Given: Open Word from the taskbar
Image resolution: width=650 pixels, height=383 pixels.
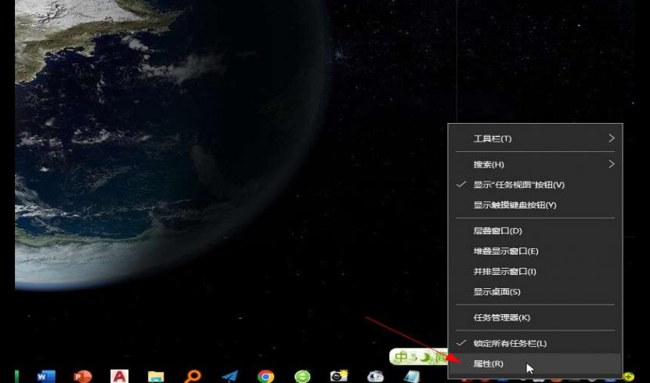Looking at the screenshot, I should coord(45,376).
